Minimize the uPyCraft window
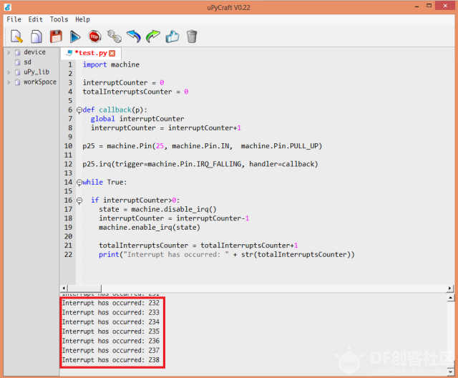This screenshot has width=458, height=378. [x=416, y=6]
